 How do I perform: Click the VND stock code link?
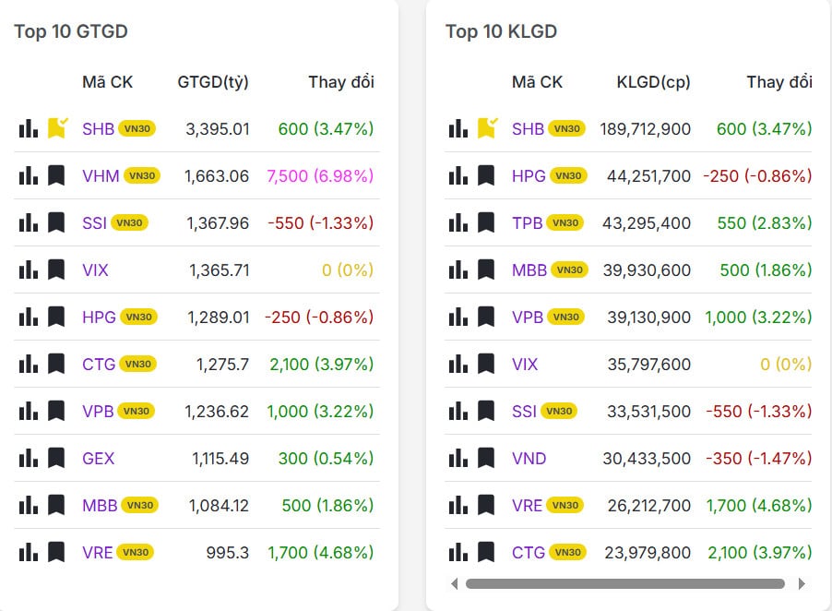click(529, 459)
